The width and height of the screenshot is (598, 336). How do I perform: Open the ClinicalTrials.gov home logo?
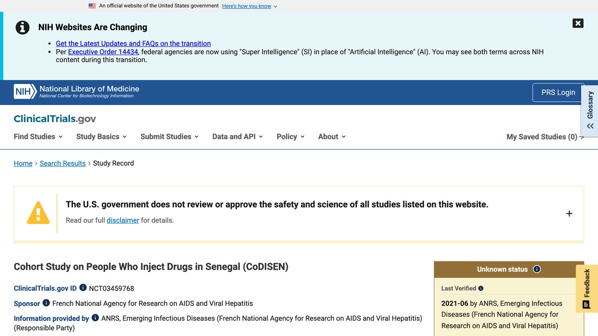point(55,119)
